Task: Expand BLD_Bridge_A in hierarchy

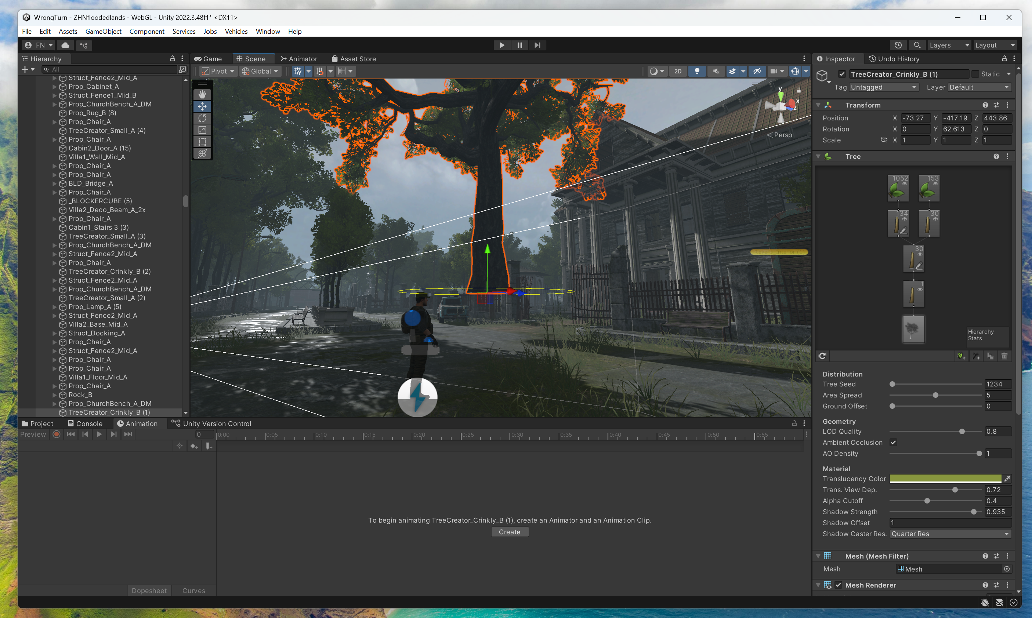Action: (55, 183)
